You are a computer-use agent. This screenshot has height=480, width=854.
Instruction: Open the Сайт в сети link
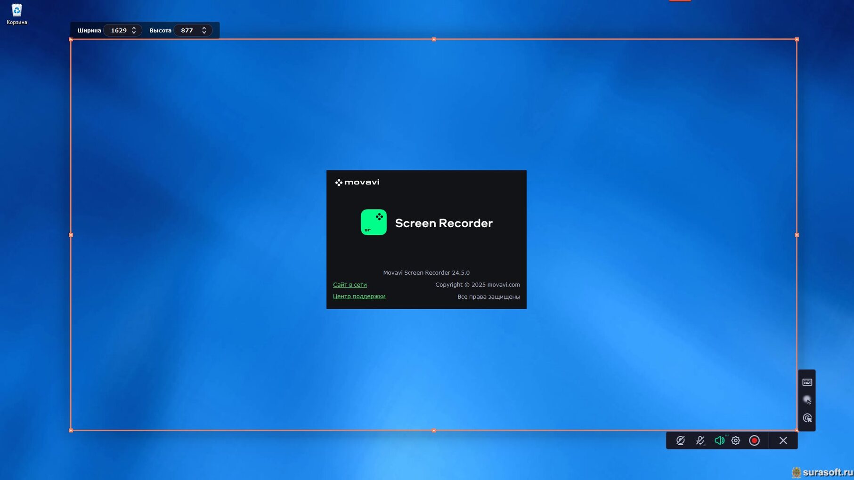(350, 285)
